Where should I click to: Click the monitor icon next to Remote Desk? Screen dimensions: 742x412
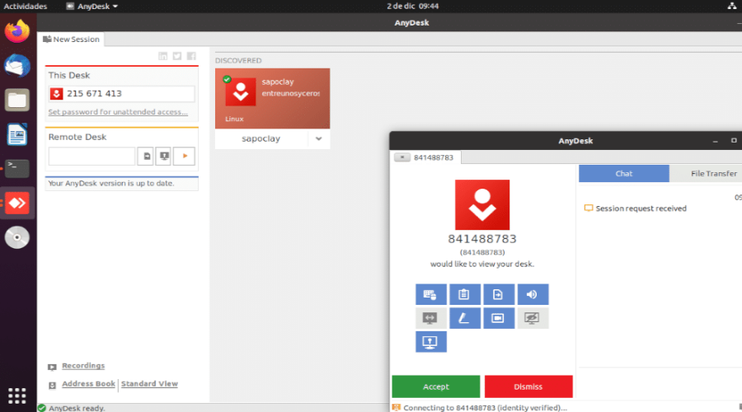tap(164, 156)
